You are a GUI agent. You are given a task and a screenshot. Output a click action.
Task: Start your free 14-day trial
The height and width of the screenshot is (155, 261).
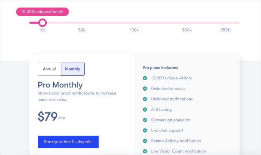click(x=68, y=142)
